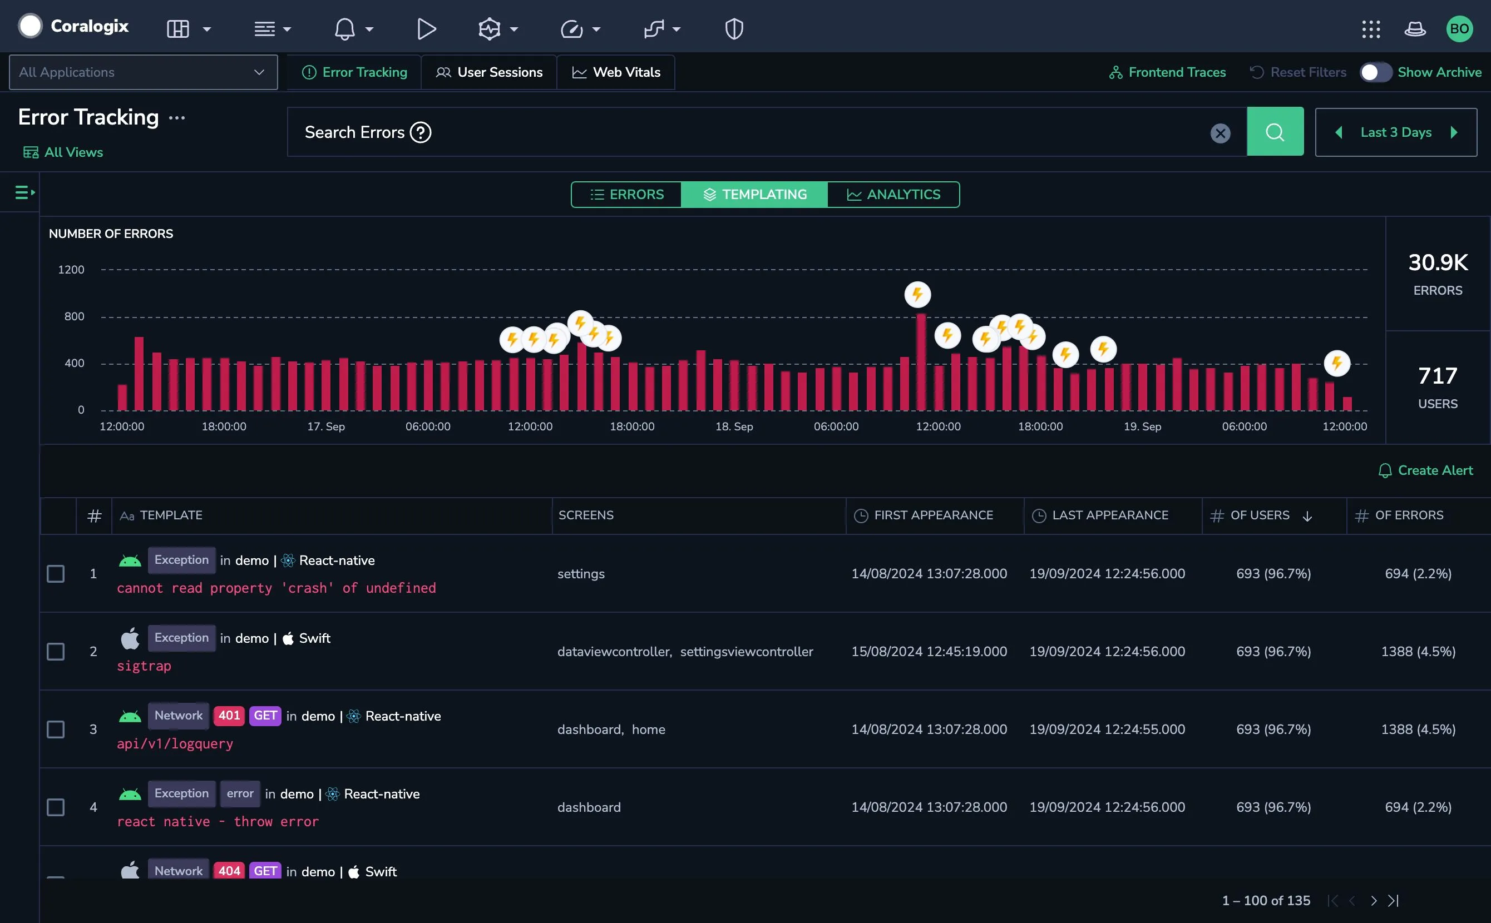1491x923 pixels.
Task: Open All Views link
Action: (63, 152)
